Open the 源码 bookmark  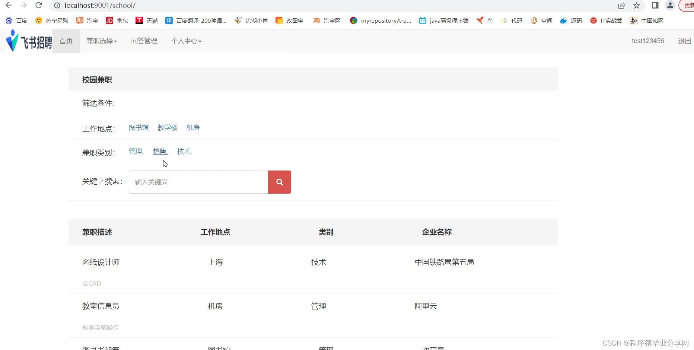571,20
